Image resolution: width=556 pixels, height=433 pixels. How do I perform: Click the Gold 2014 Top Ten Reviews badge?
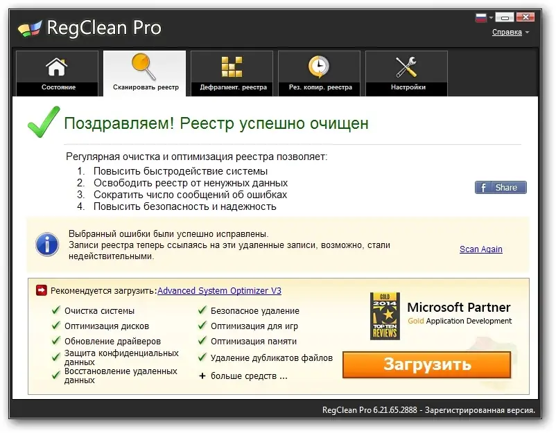click(385, 316)
